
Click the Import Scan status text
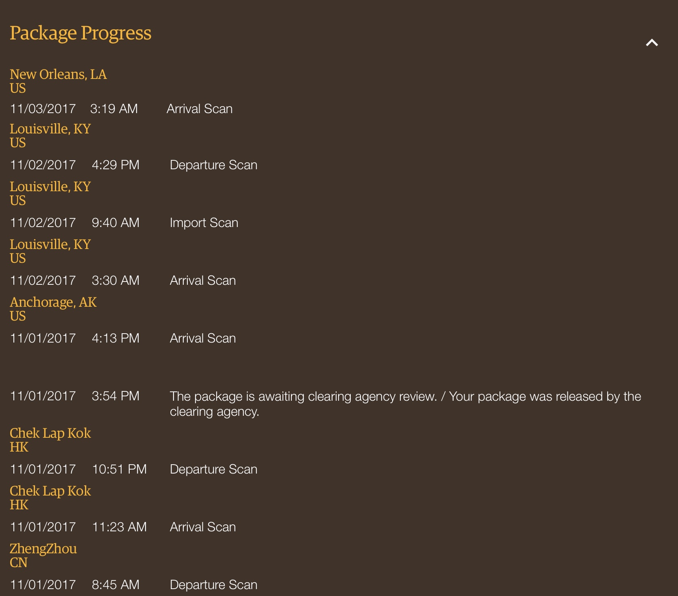[204, 223]
